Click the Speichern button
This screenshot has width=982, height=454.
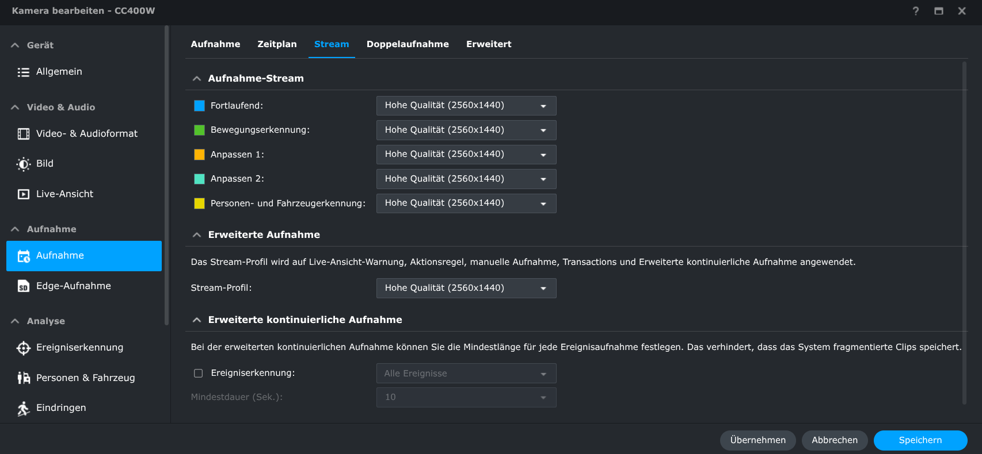coord(920,440)
